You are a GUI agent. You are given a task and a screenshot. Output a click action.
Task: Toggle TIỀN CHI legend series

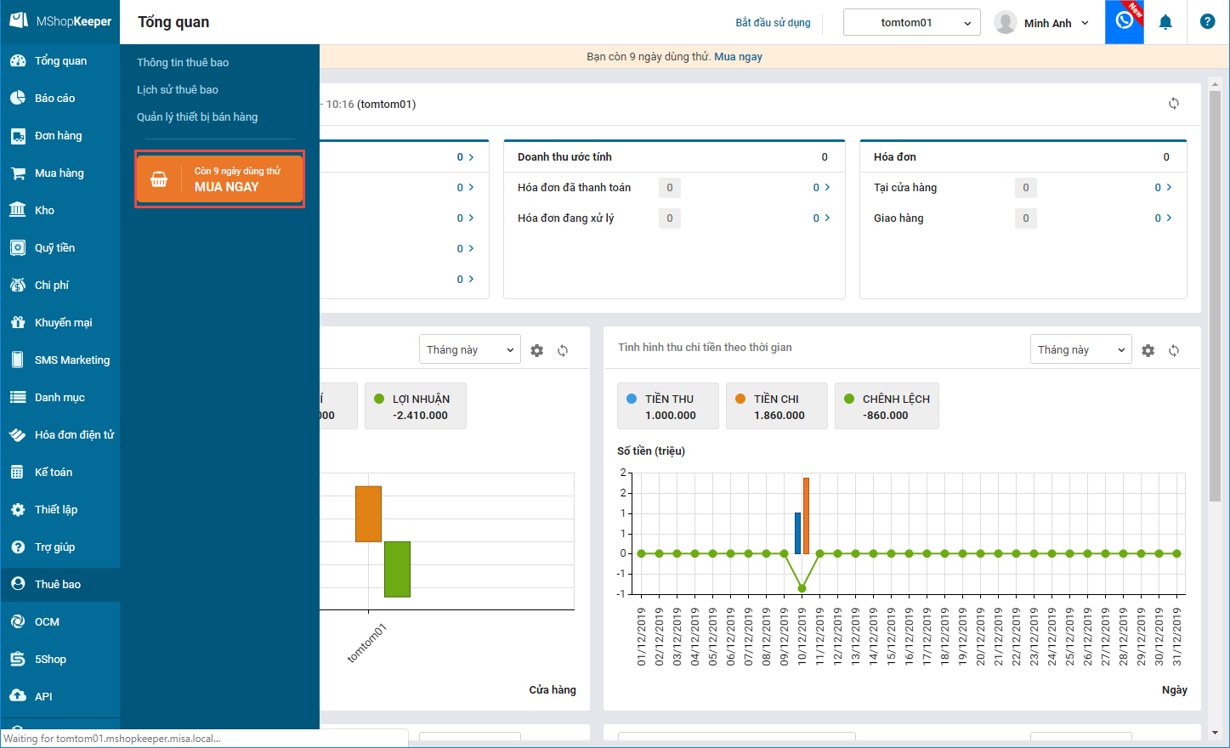[777, 406]
